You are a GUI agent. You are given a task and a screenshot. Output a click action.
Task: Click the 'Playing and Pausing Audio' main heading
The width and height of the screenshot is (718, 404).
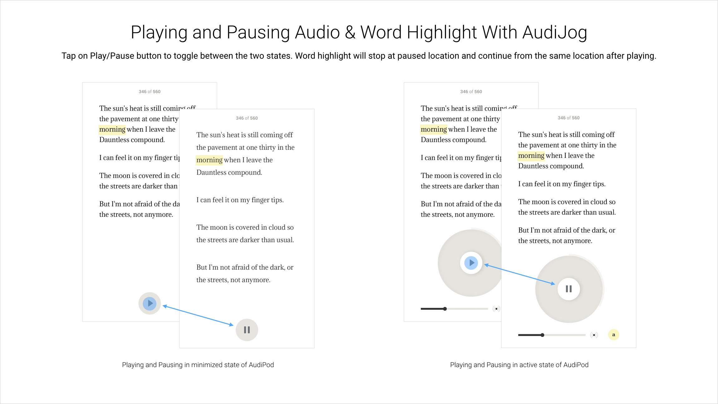click(359, 32)
